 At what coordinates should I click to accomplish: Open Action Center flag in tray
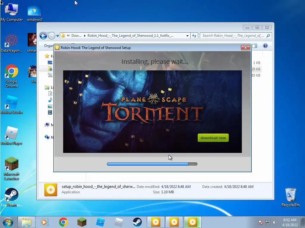tap(260, 222)
